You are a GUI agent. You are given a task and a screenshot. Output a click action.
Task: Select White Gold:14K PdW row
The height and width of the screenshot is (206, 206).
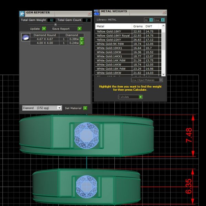point(128,60)
